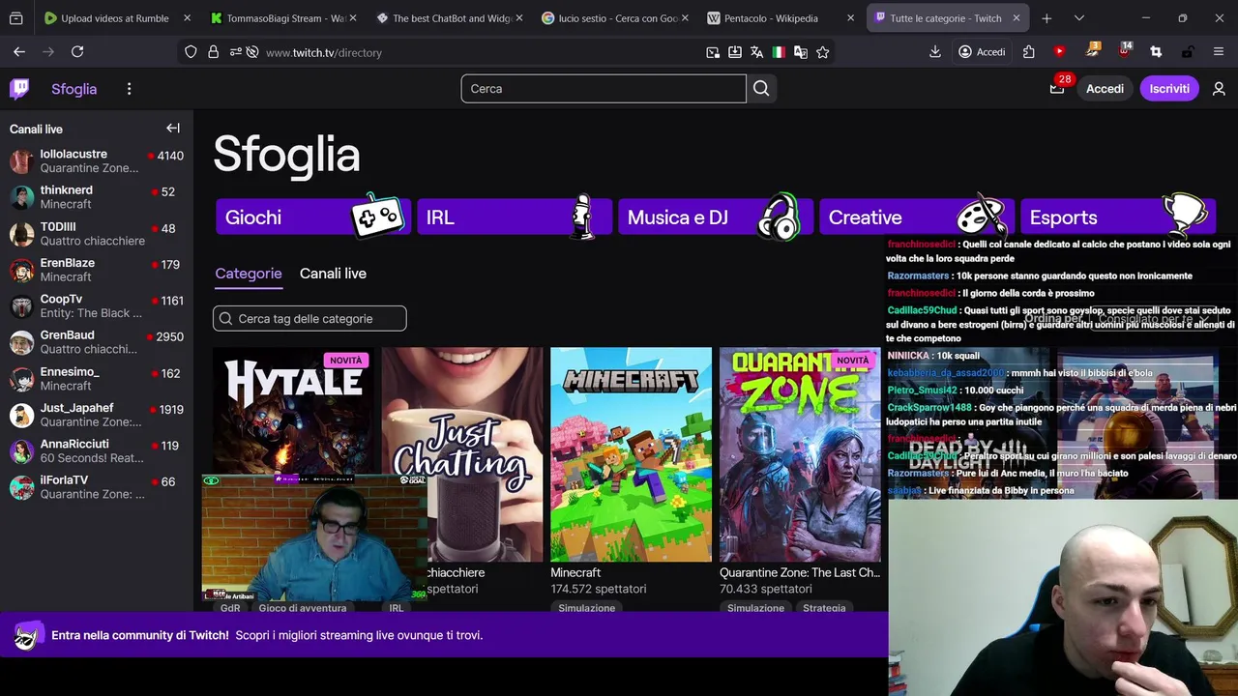This screenshot has height=696, width=1238.
Task: Open Just_Japahef live channel
Action: pos(97,415)
